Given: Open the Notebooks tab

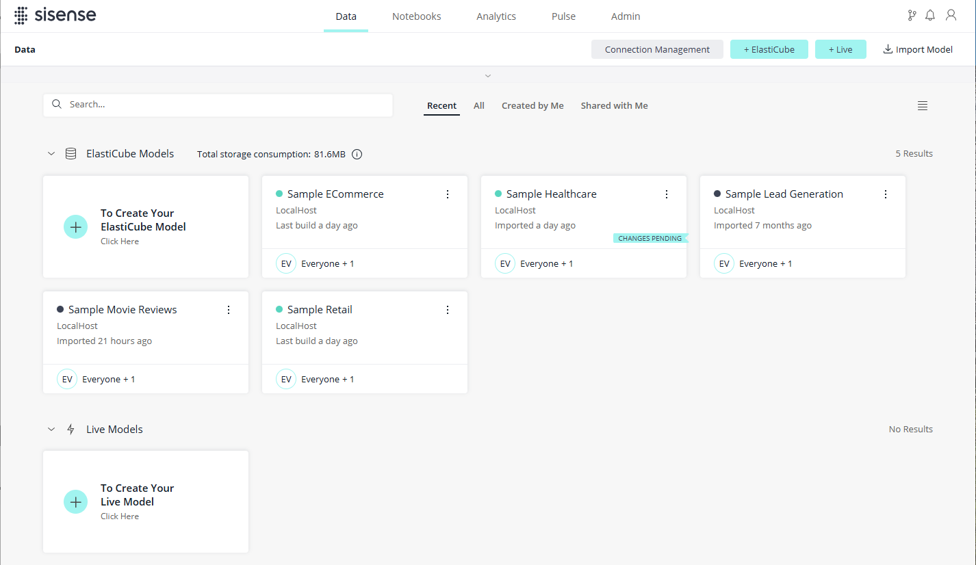Looking at the screenshot, I should click(x=417, y=16).
